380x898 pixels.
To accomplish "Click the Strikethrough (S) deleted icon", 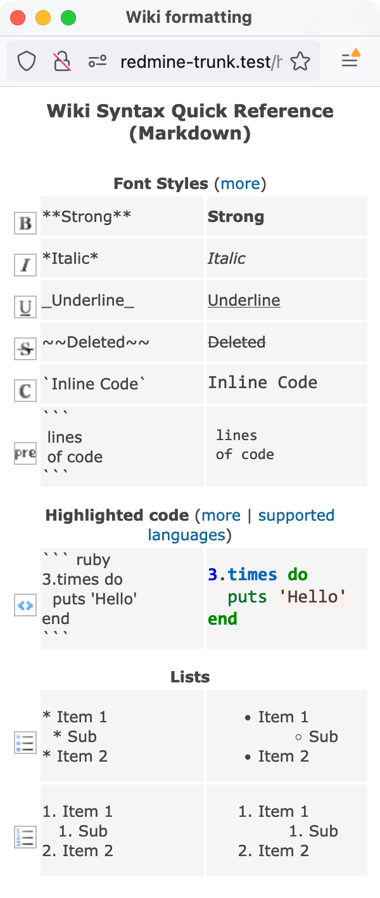I will (x=25, y=349).
